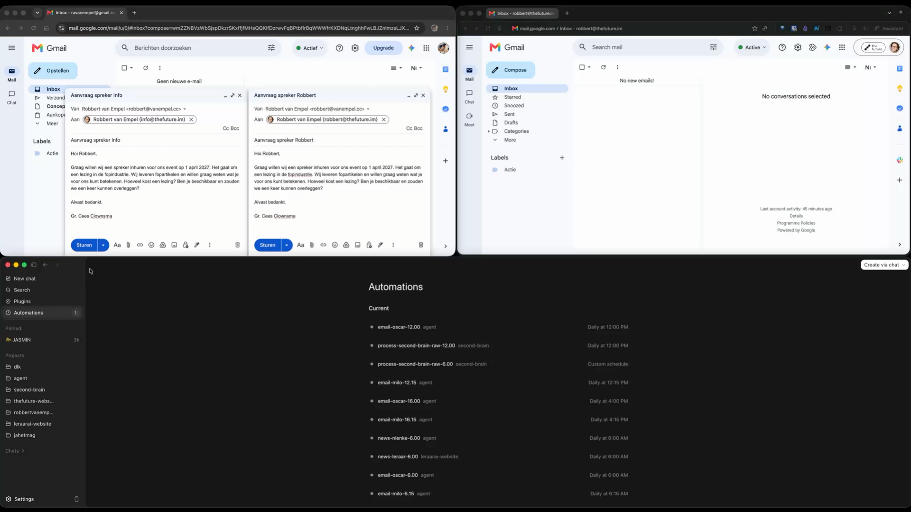The image size is (911, 512).
Task: Open search options in 'Berichten doorzoeken' bar
Action: pos(271,48)
